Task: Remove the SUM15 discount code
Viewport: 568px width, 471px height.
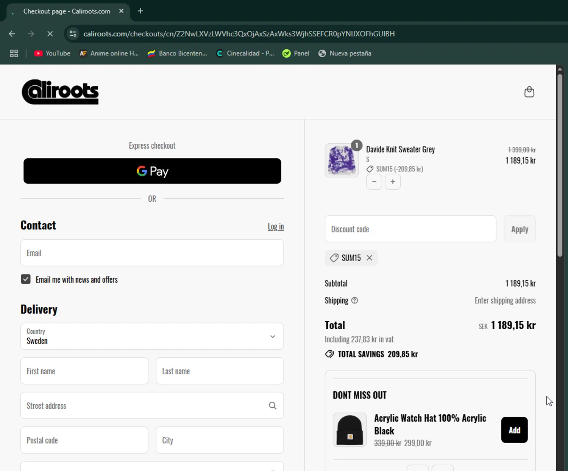Action: pyautogui.click(x=370, y=258)
